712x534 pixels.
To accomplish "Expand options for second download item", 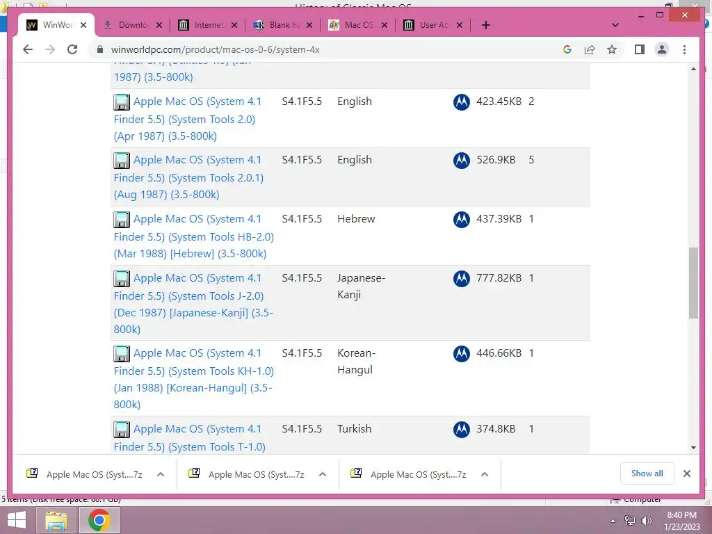I will 323,474.
